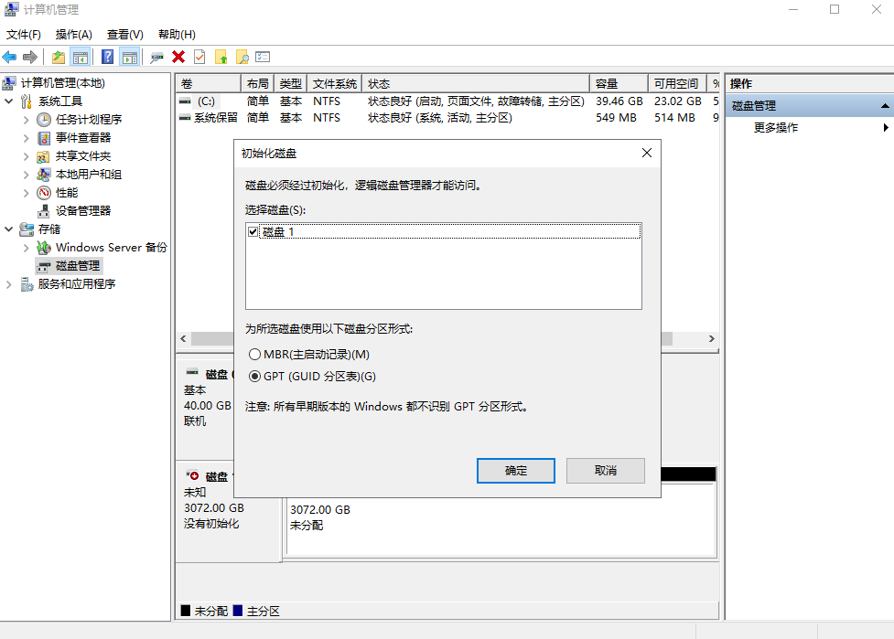Screen dimensions: 894x639
Task: Click the Device Manager icon in tree
Action: click(43, 211)
